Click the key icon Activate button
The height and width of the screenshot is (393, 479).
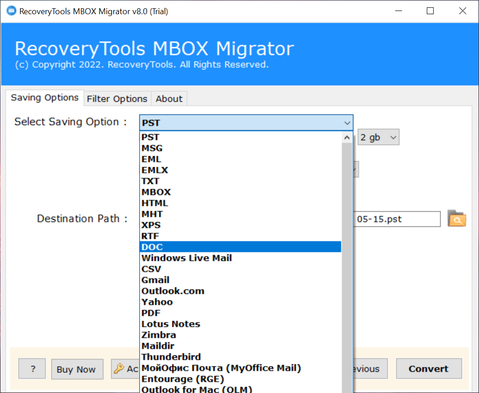(x=125, y=369)
